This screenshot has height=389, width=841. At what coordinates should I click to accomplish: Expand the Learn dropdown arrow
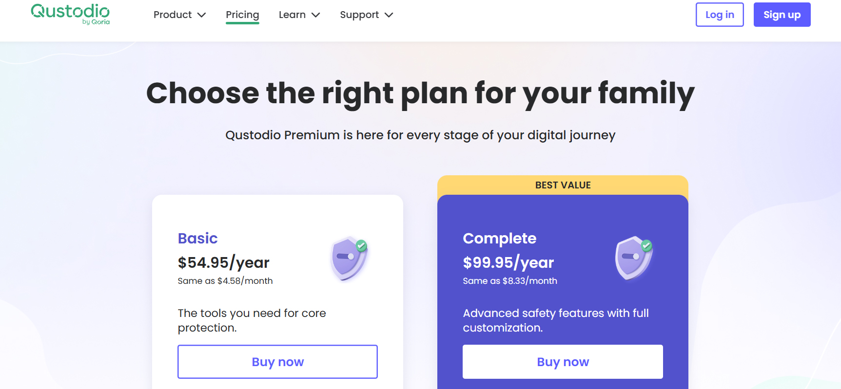tap(316, 15)
